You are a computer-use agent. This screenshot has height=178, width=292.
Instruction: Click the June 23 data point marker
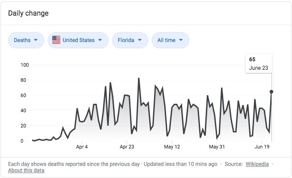point(271,92)
